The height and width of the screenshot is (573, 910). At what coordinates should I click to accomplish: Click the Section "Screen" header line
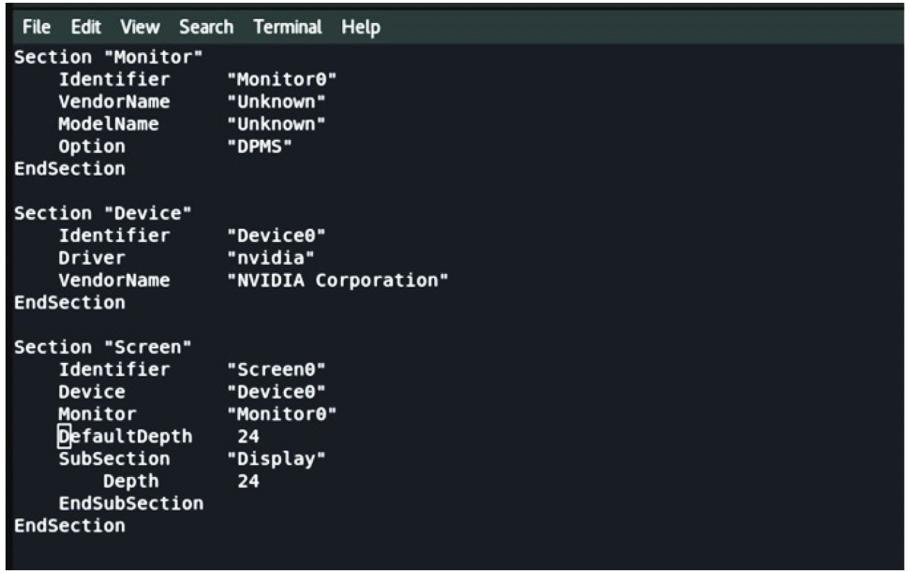pyautogui.click(x=102, y=347)
